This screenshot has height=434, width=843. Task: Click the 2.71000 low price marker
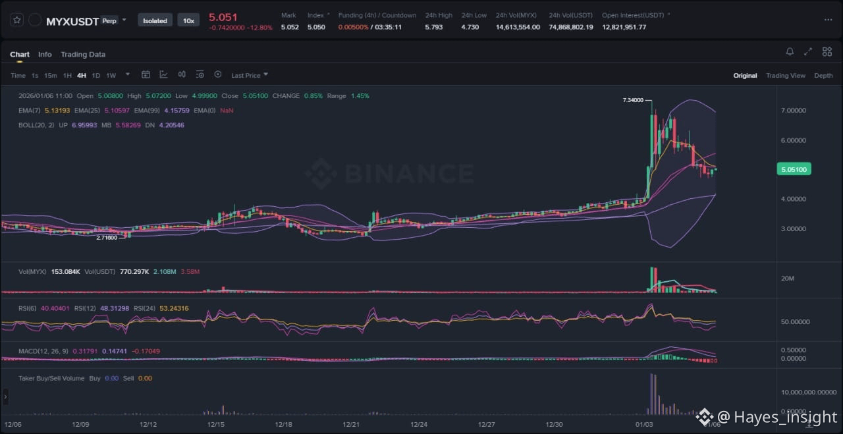(x=107, y=238)
